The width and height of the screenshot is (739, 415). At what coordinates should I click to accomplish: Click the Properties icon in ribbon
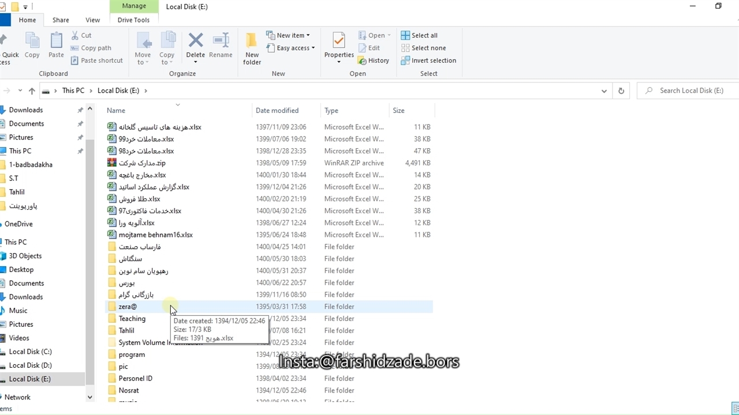click(339, 41)
